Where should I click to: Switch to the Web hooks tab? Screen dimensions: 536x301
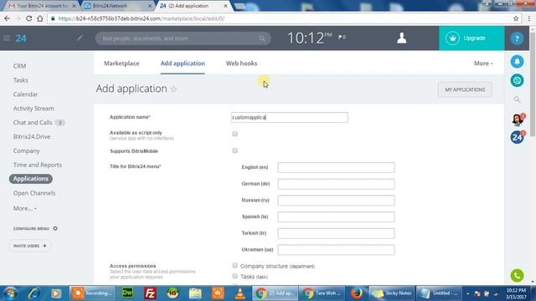click(x=241, y=64)
